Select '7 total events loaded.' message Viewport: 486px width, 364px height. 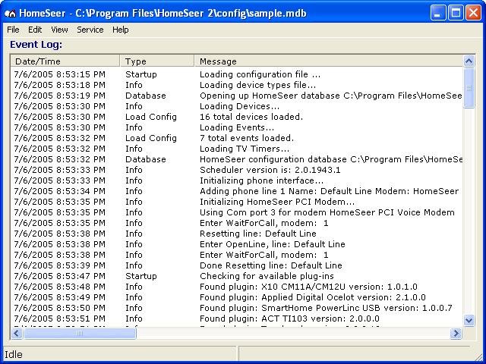pos(247,138)
